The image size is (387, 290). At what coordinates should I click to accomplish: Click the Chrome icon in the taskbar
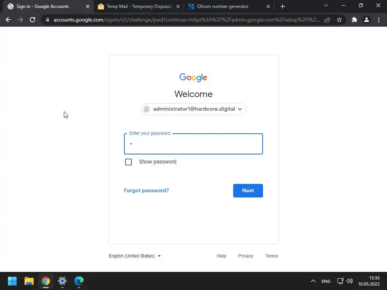pyautogui.click(x=46, y=281)
